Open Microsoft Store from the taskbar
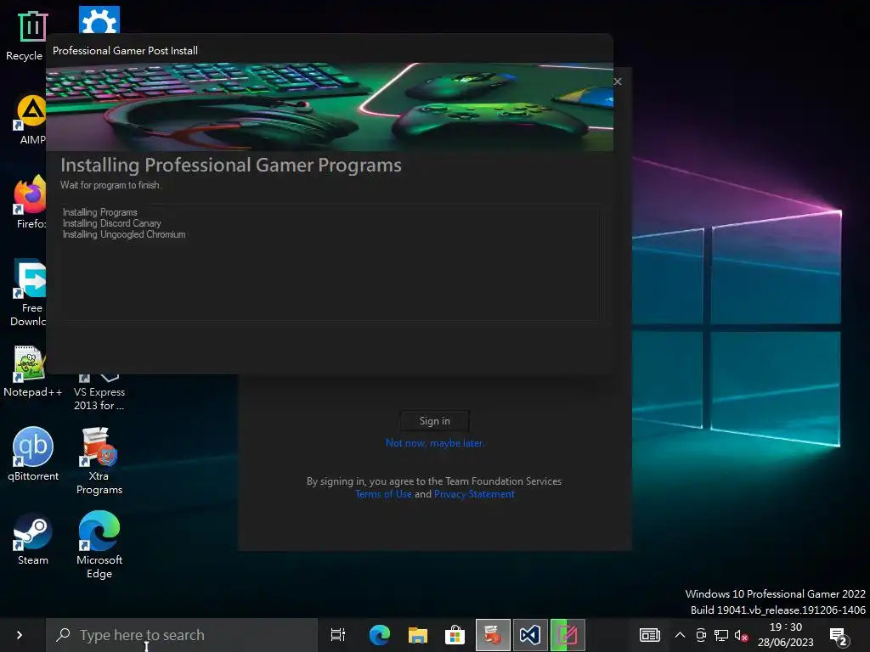 tap(455, 635)
